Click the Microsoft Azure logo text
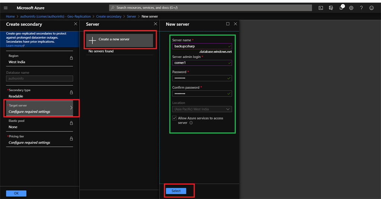This screenshot has height=199, width=381. click(x=31, y=8)
